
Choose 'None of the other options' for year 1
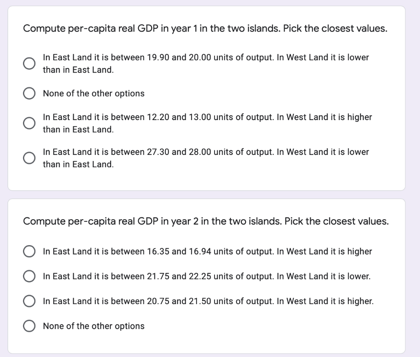click(29, 93)
